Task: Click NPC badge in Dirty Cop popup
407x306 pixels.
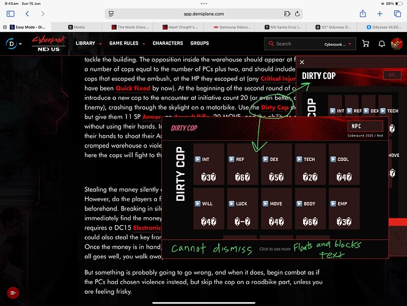Action: (365, 126)
